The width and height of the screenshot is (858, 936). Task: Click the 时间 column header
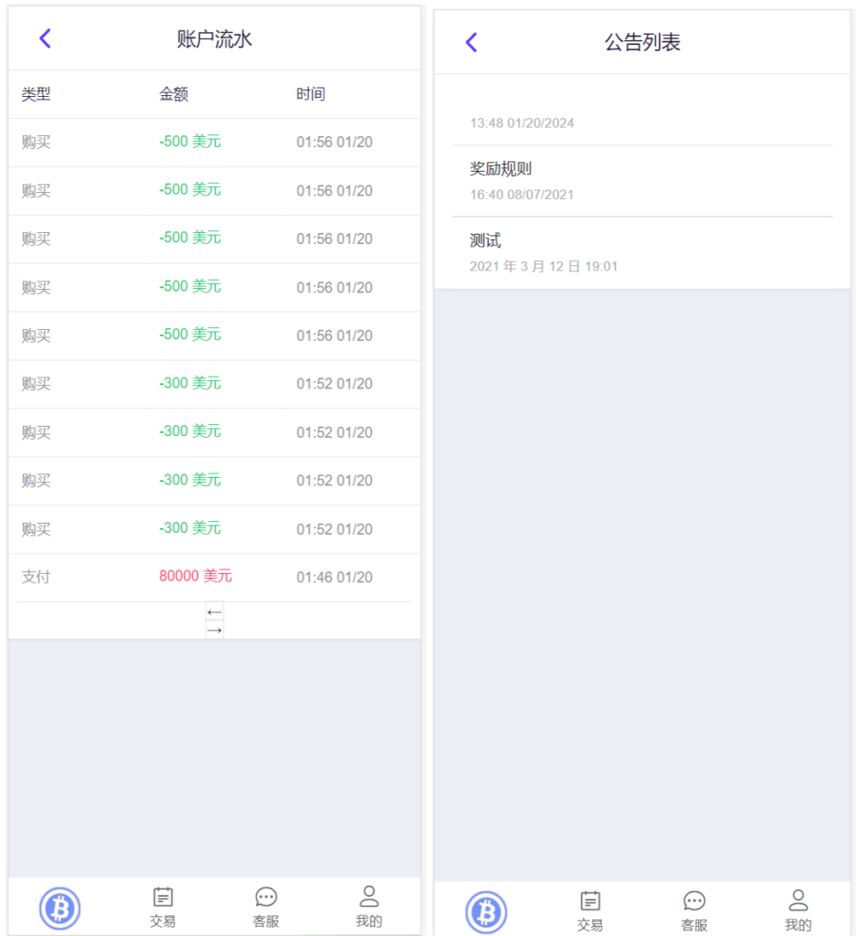(x=313, y=94)
